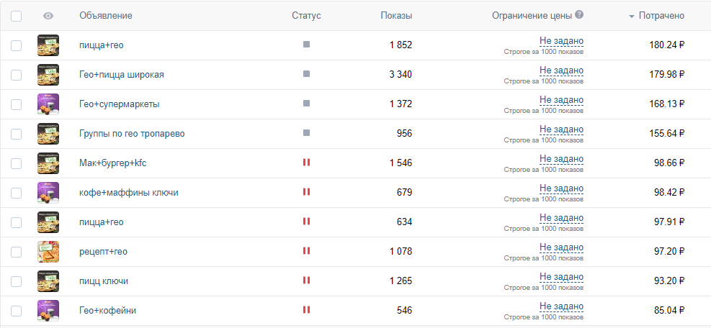Click the eye icon in the table header
The image size is (711, 328).
click(48, 16)
